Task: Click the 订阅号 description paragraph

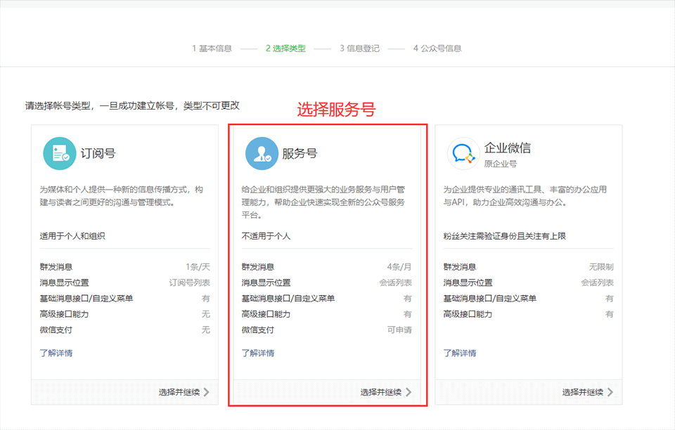Action: click(x=122, y=196)
